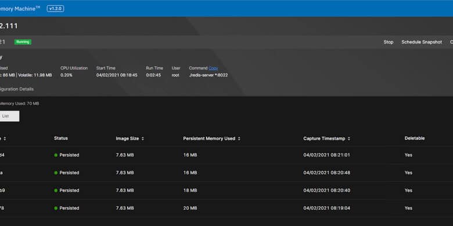Image resolution: width=453 pixels, height=226 pixels.
Task: Click 7.63 MB image size in 08:21:01 row
Action: [x=125, y=155]
